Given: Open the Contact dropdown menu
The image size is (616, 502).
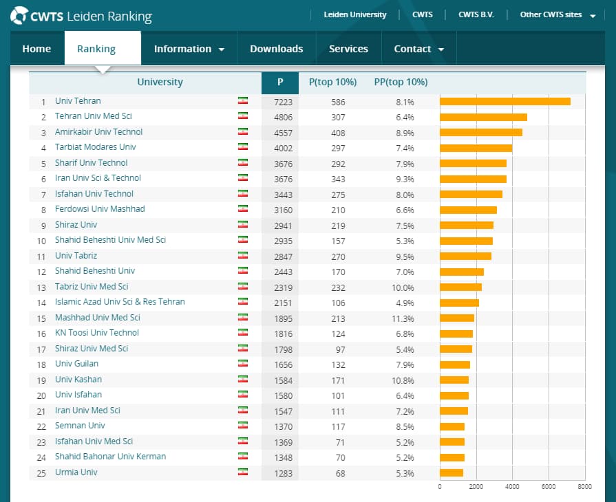Looking at the screenshot, I should pyautogui.click(x=418, y=49).
